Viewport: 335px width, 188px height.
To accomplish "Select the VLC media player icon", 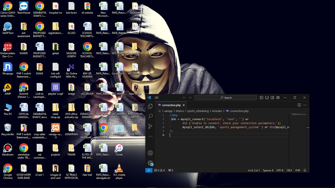I will 119,172.
